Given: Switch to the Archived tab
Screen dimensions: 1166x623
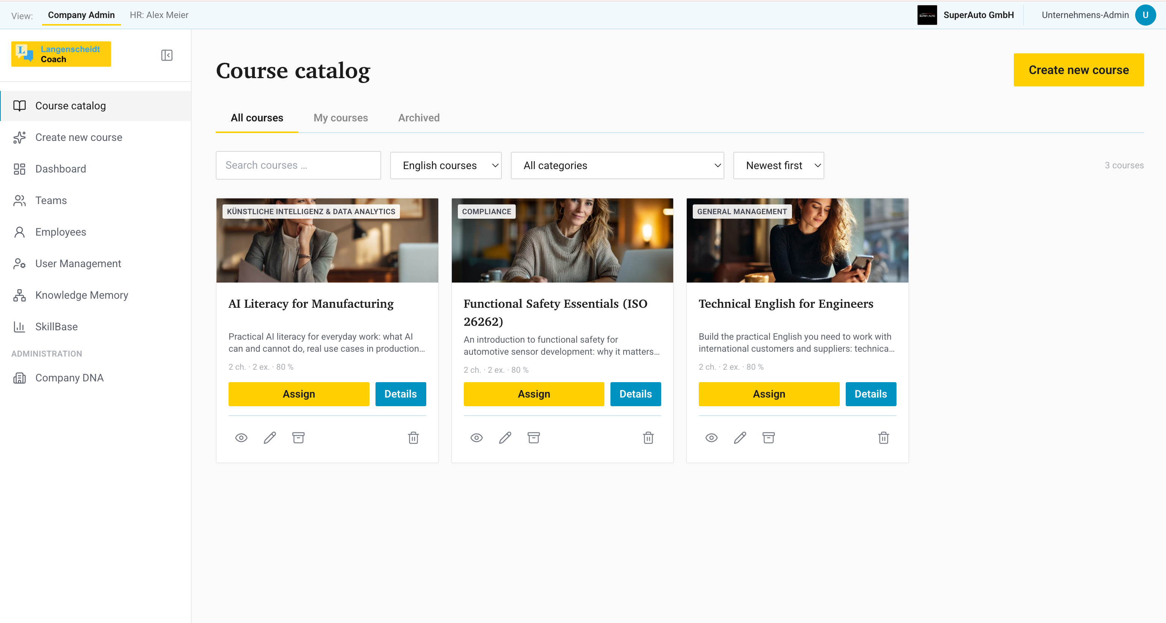Looking at the screenshot, I should pyautogui.click(x=419, y=118).
